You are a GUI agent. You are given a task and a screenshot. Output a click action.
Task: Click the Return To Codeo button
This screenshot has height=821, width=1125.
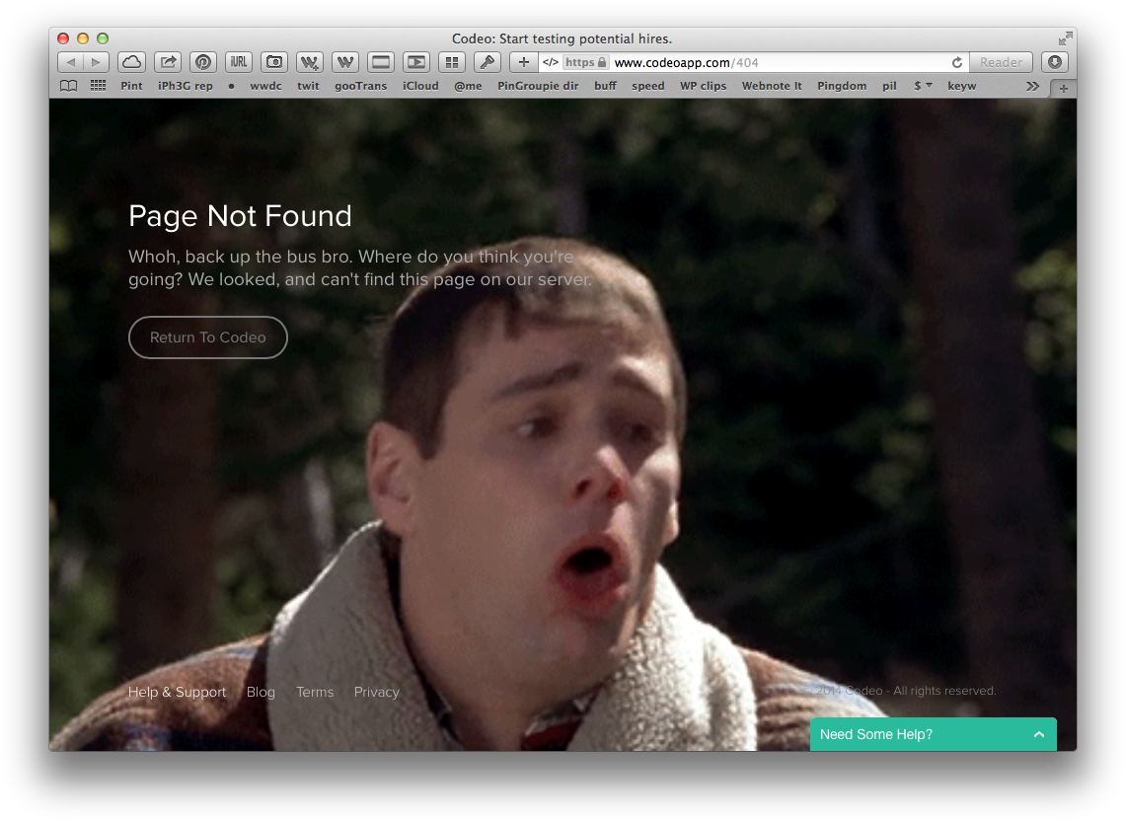pos(208,337)
